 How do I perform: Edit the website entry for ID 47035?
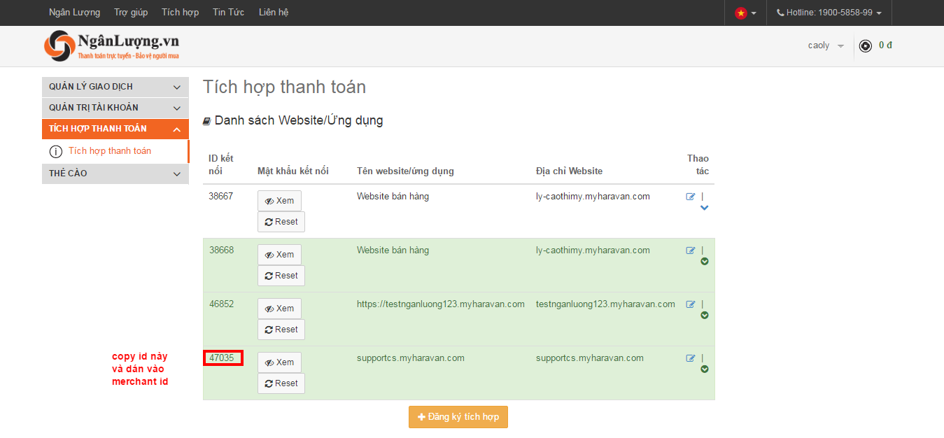[x=691, y=358]
